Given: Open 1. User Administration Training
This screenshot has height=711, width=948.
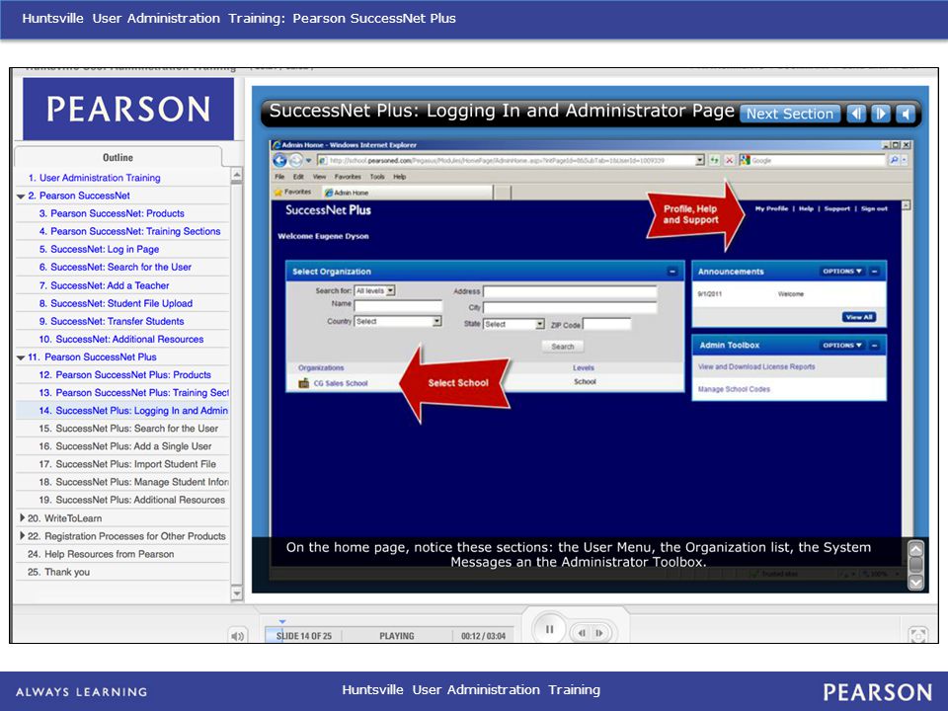Looking at the screenshot, I should tap(94, 178).
